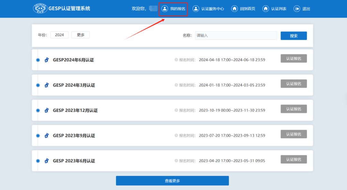Viewport: 347px width, 190px height.
Task: Select the blue radio dot for GESP2024年6月认证
Action: (37, 60)
